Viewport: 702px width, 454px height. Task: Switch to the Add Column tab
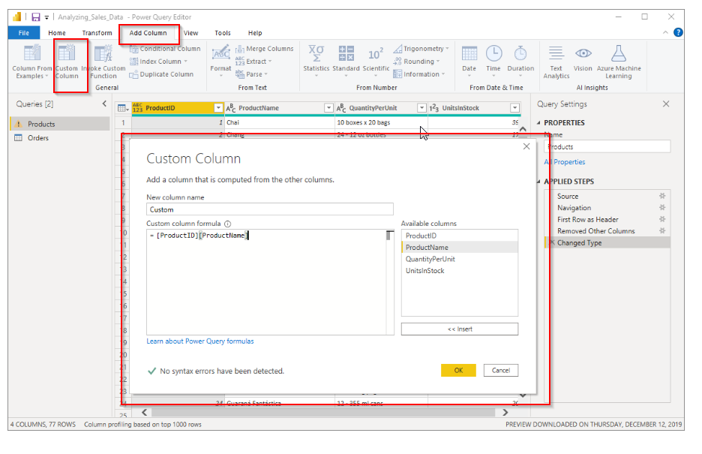click(148, 33)
